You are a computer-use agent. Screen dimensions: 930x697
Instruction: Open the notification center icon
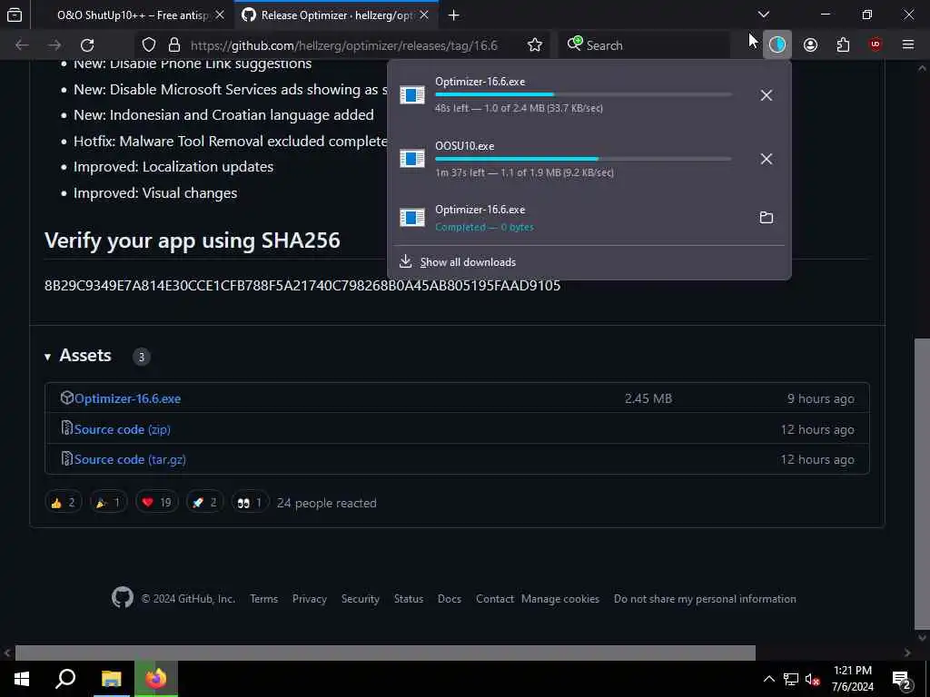tap(901, 679)
